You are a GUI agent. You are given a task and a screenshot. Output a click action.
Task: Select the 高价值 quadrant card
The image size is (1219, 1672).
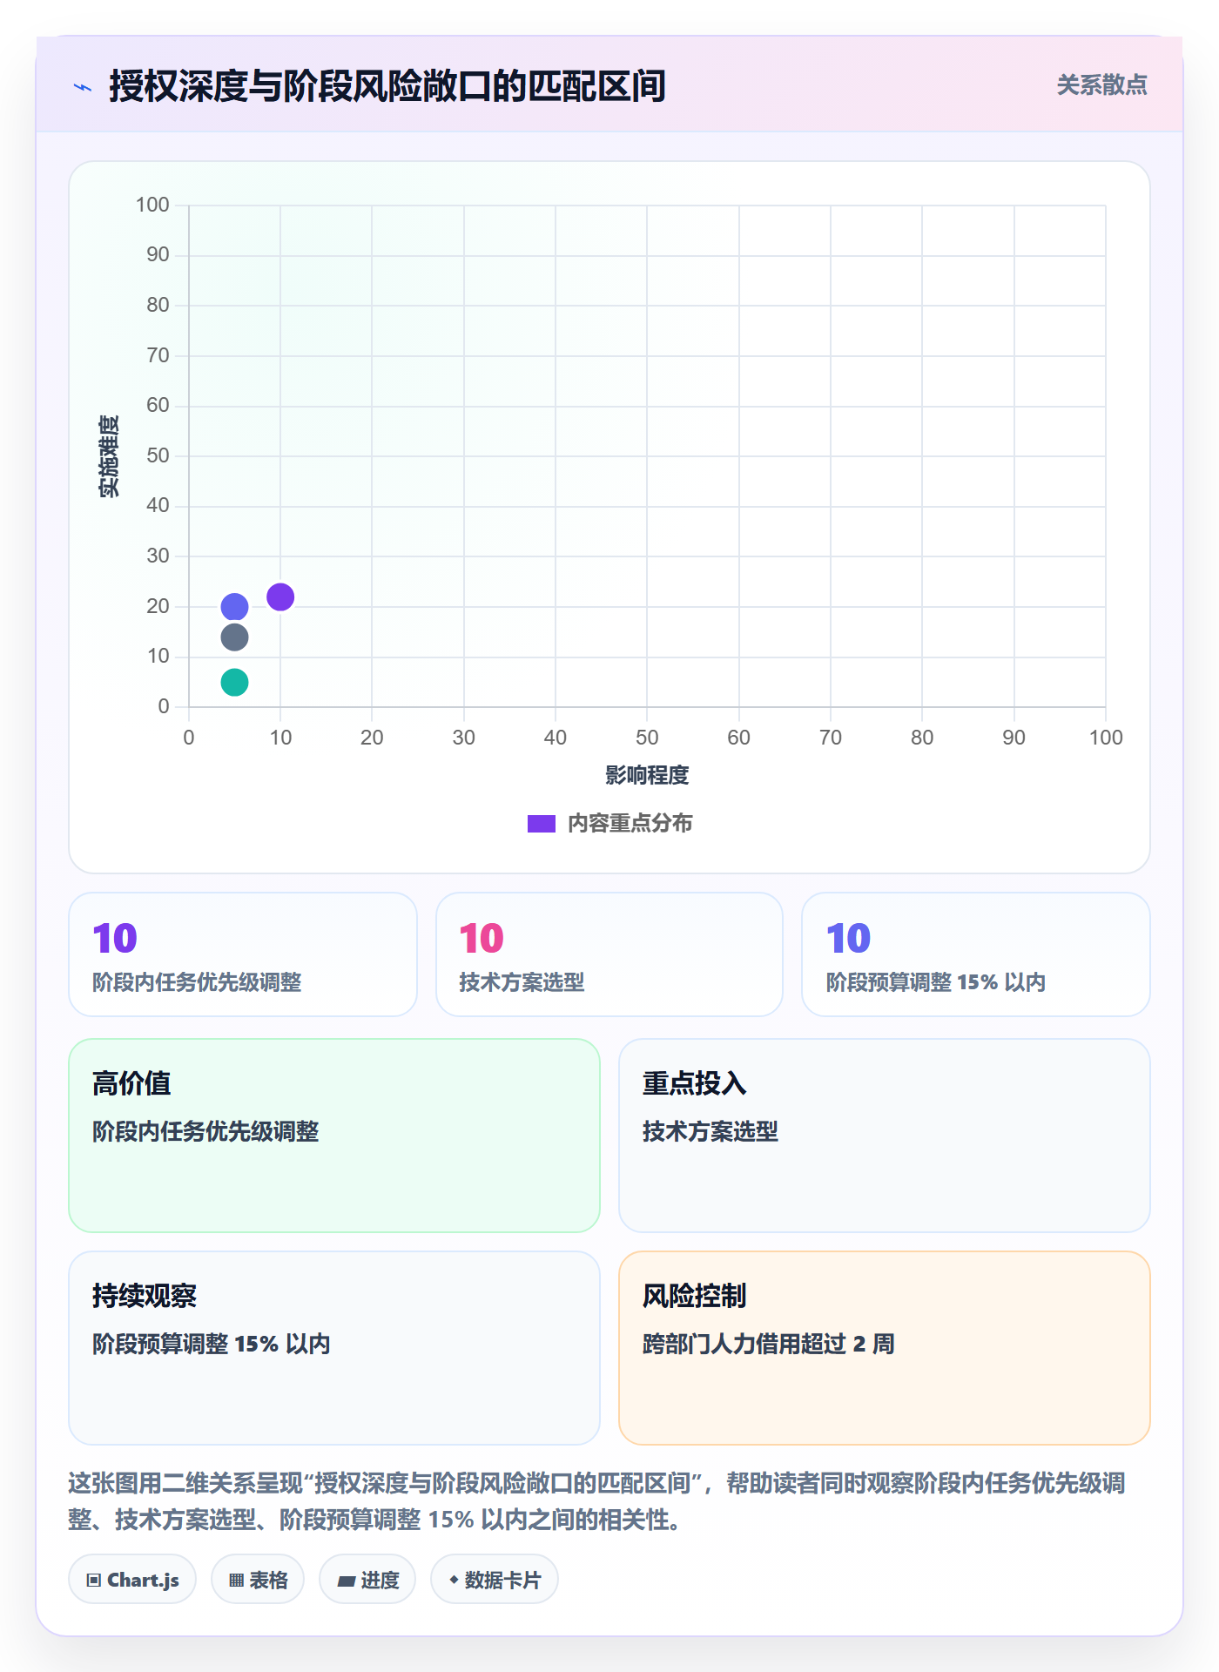click(x=334, y=1136)
